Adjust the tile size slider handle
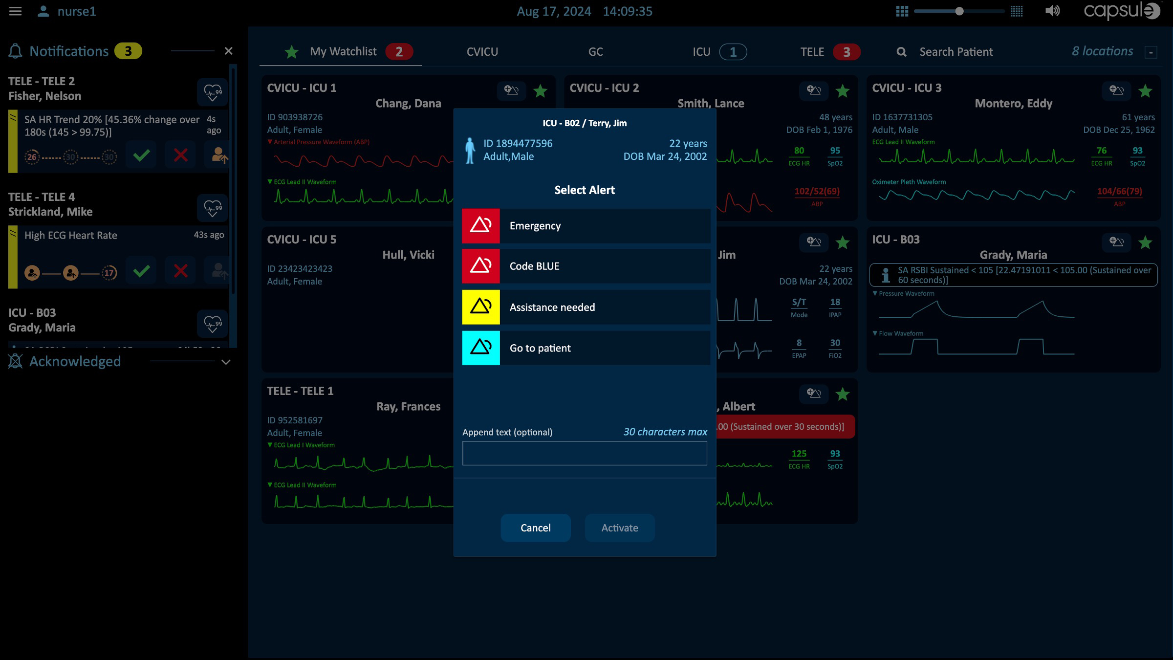 959,11
